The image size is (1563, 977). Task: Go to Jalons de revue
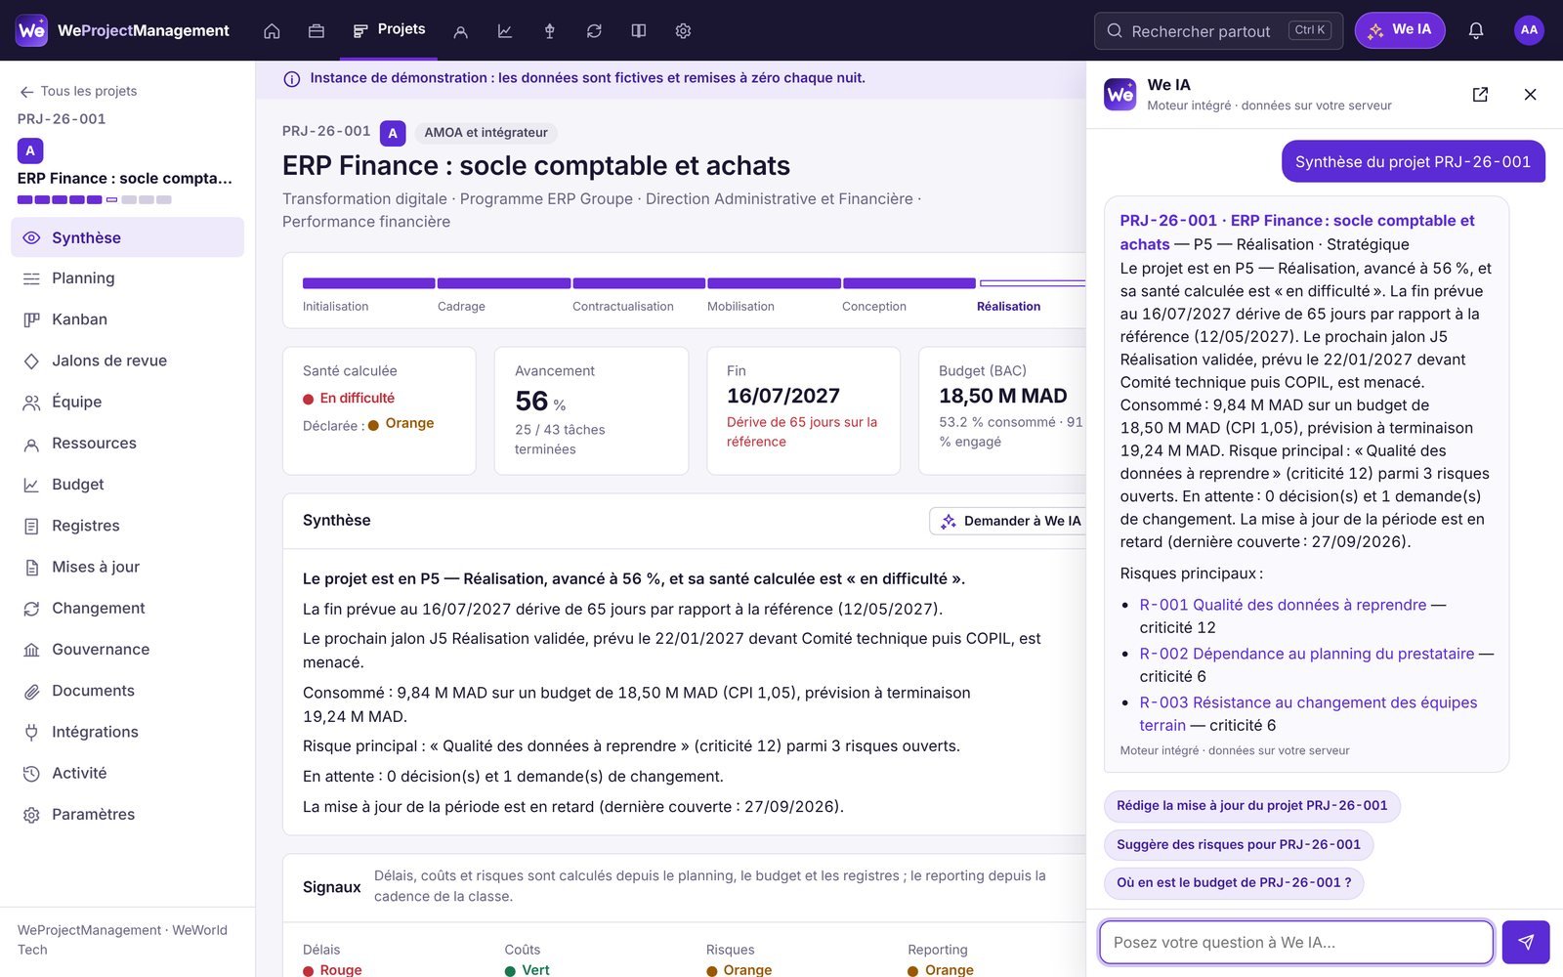pos(127,361)
